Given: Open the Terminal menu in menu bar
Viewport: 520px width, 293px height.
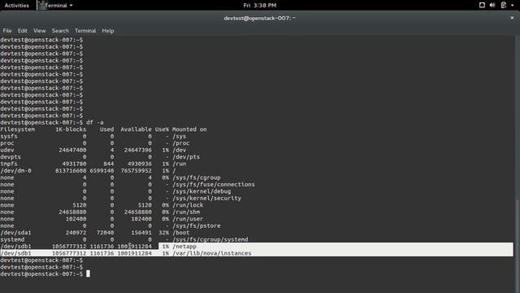Looking at the screenshot, I should (85, 31).
